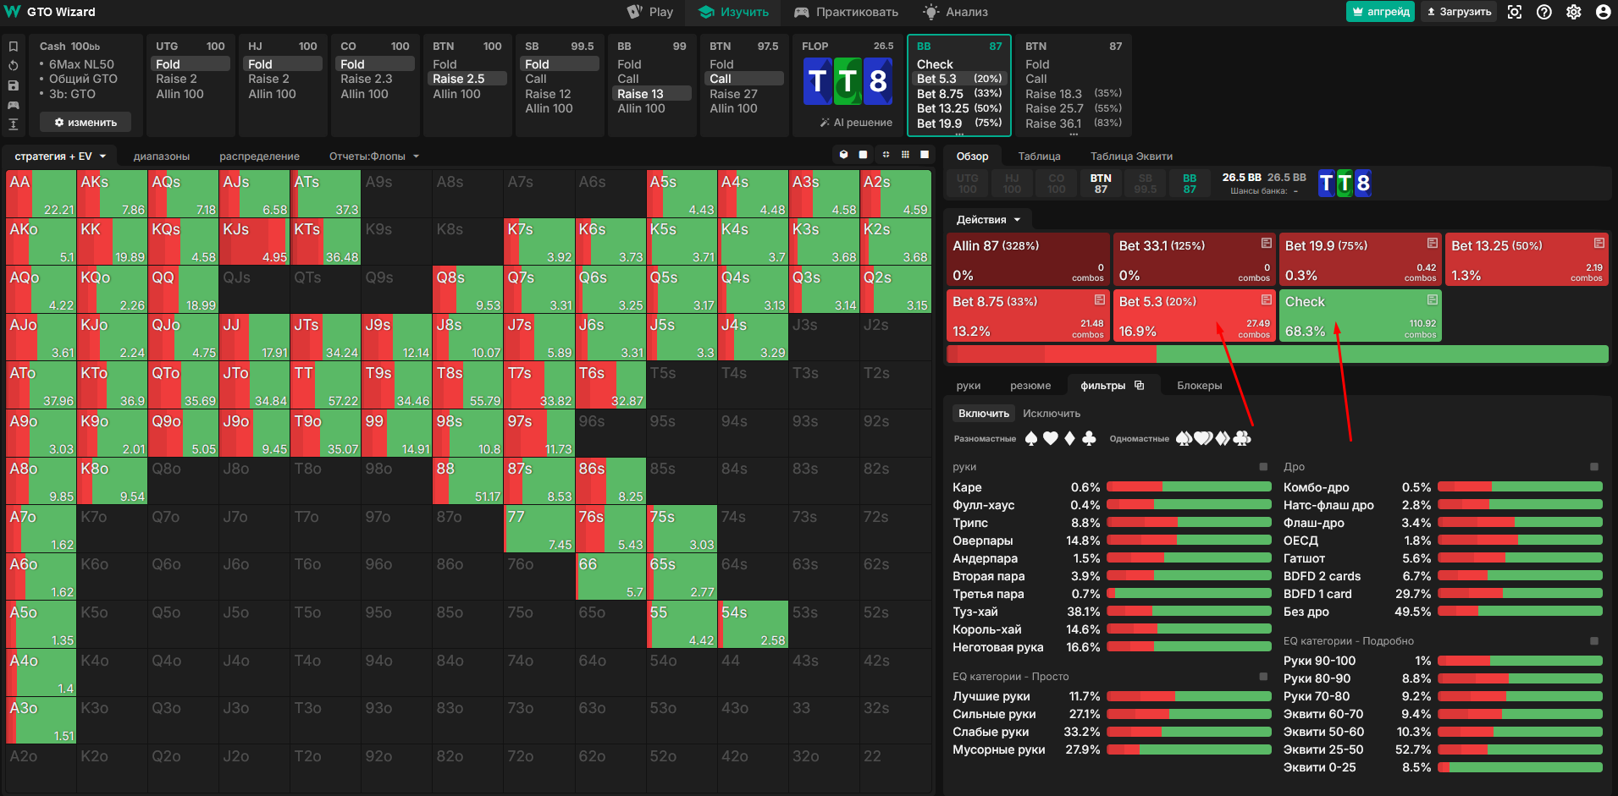Open the стратегия + EV dropdown
1618x796 pixels.
point(60,156)
